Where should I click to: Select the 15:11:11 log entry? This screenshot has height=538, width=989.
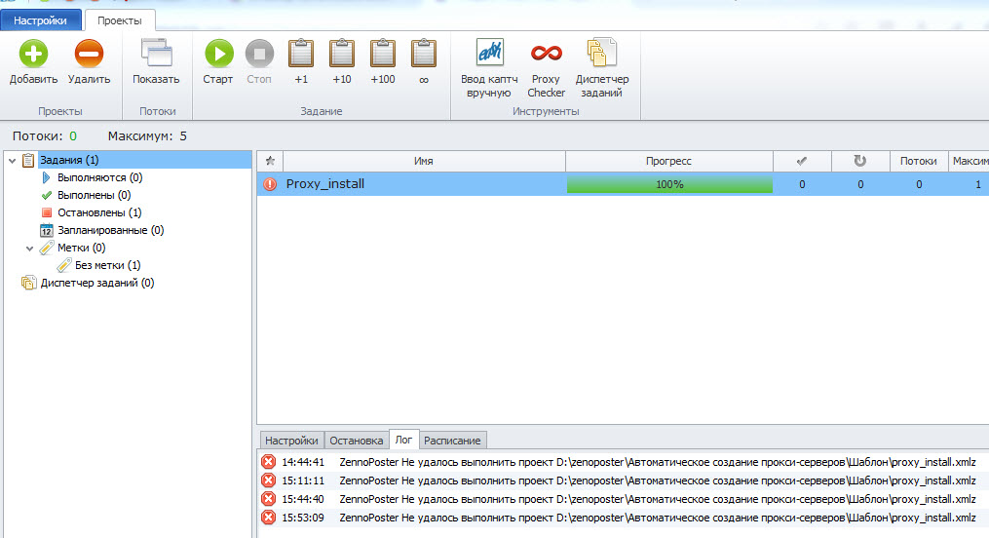coord(623,480)
